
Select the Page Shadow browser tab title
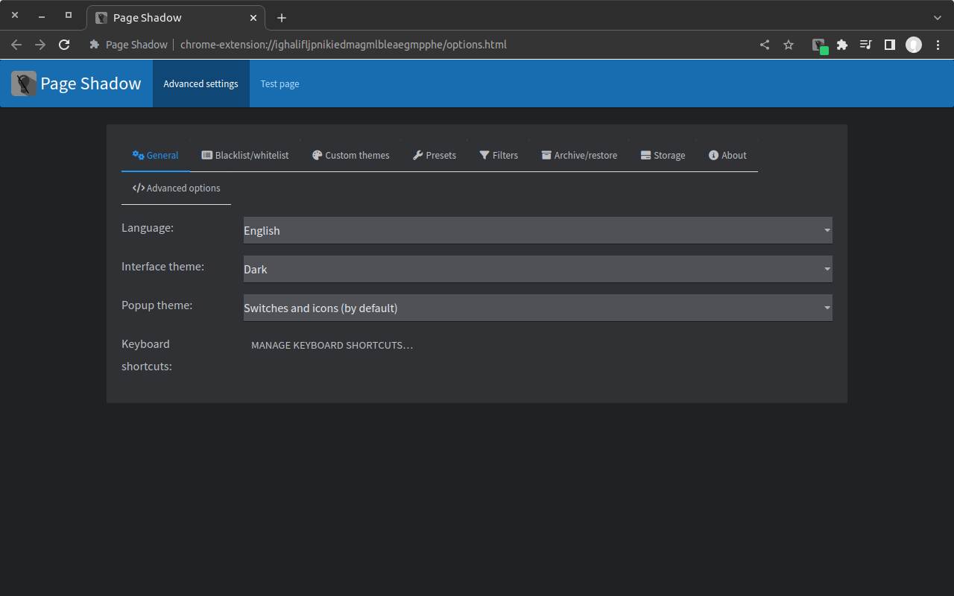click(x=148, y=18)
